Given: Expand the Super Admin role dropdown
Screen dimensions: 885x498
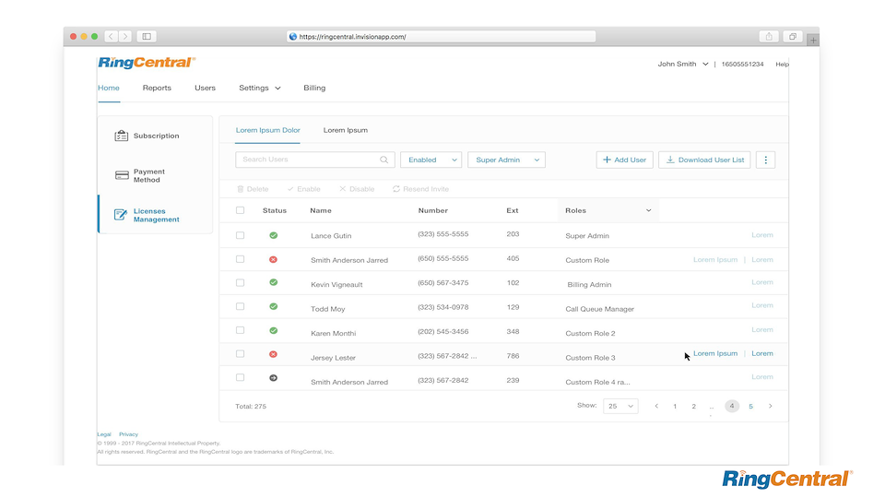Looking at the screenshot, I should [x=506, y=160].
